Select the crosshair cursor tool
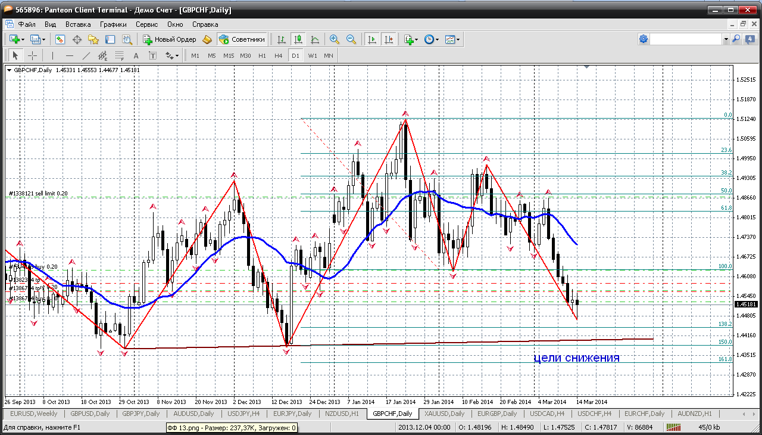The height and width of the screenshot is (435, 762). pos(32,55)
